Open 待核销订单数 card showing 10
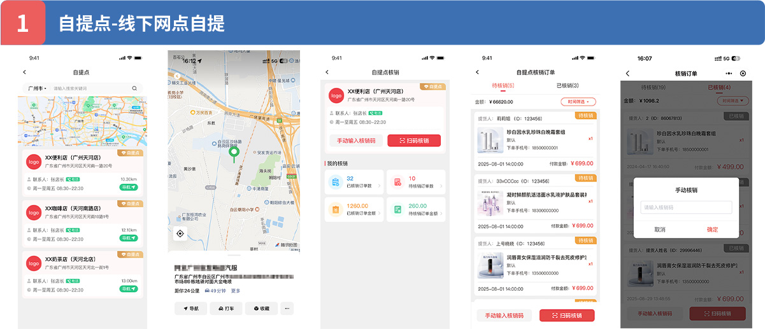765x329 pixels. pos(416,182)
